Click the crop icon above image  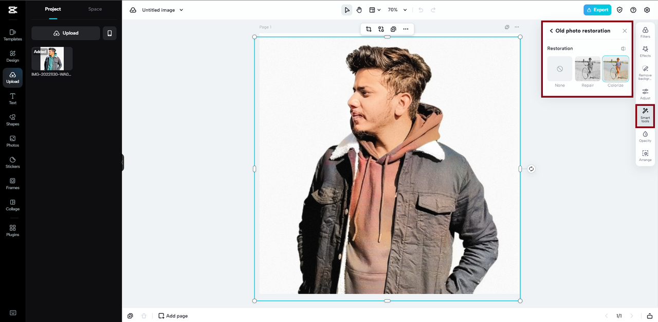tap(369, 29)
